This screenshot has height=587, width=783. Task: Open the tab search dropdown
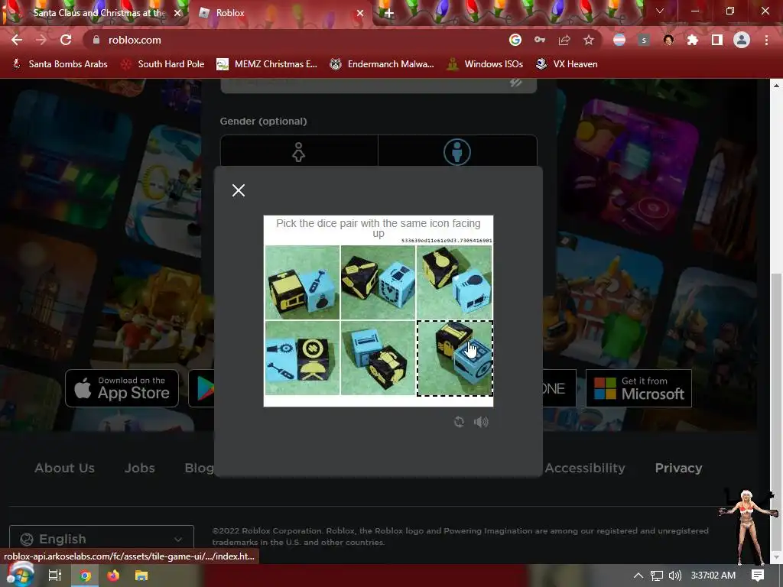click(x=660, y=11)
